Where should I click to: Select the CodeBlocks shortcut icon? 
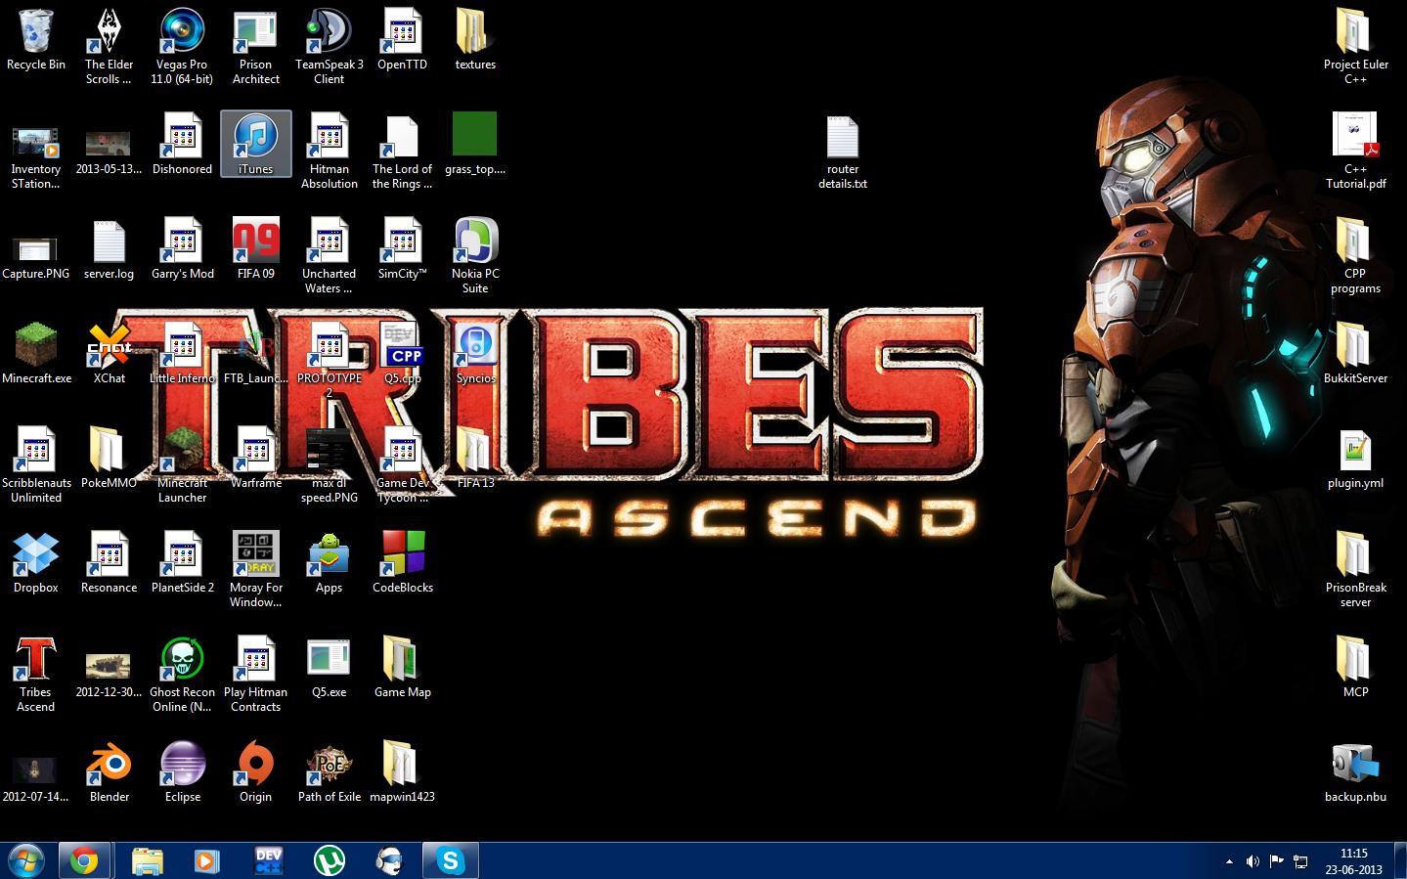(x=403, y=563)
